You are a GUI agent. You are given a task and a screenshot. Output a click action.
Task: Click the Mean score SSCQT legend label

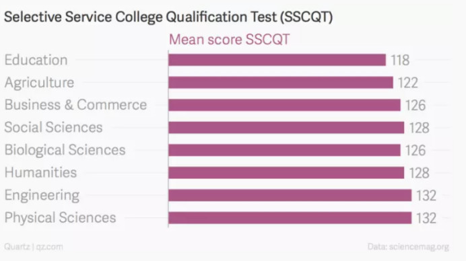(x=229, y=40)
